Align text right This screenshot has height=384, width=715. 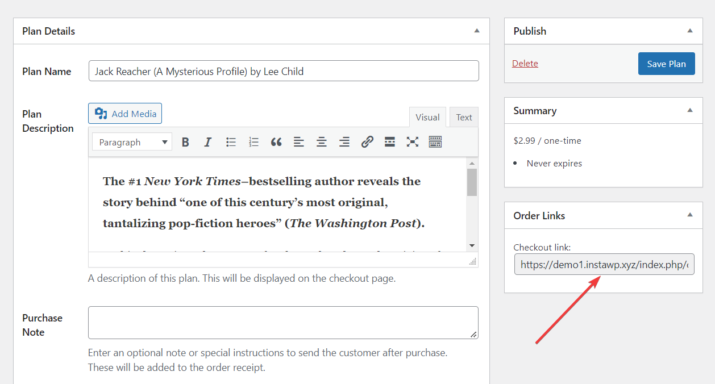tap(344, 142)
